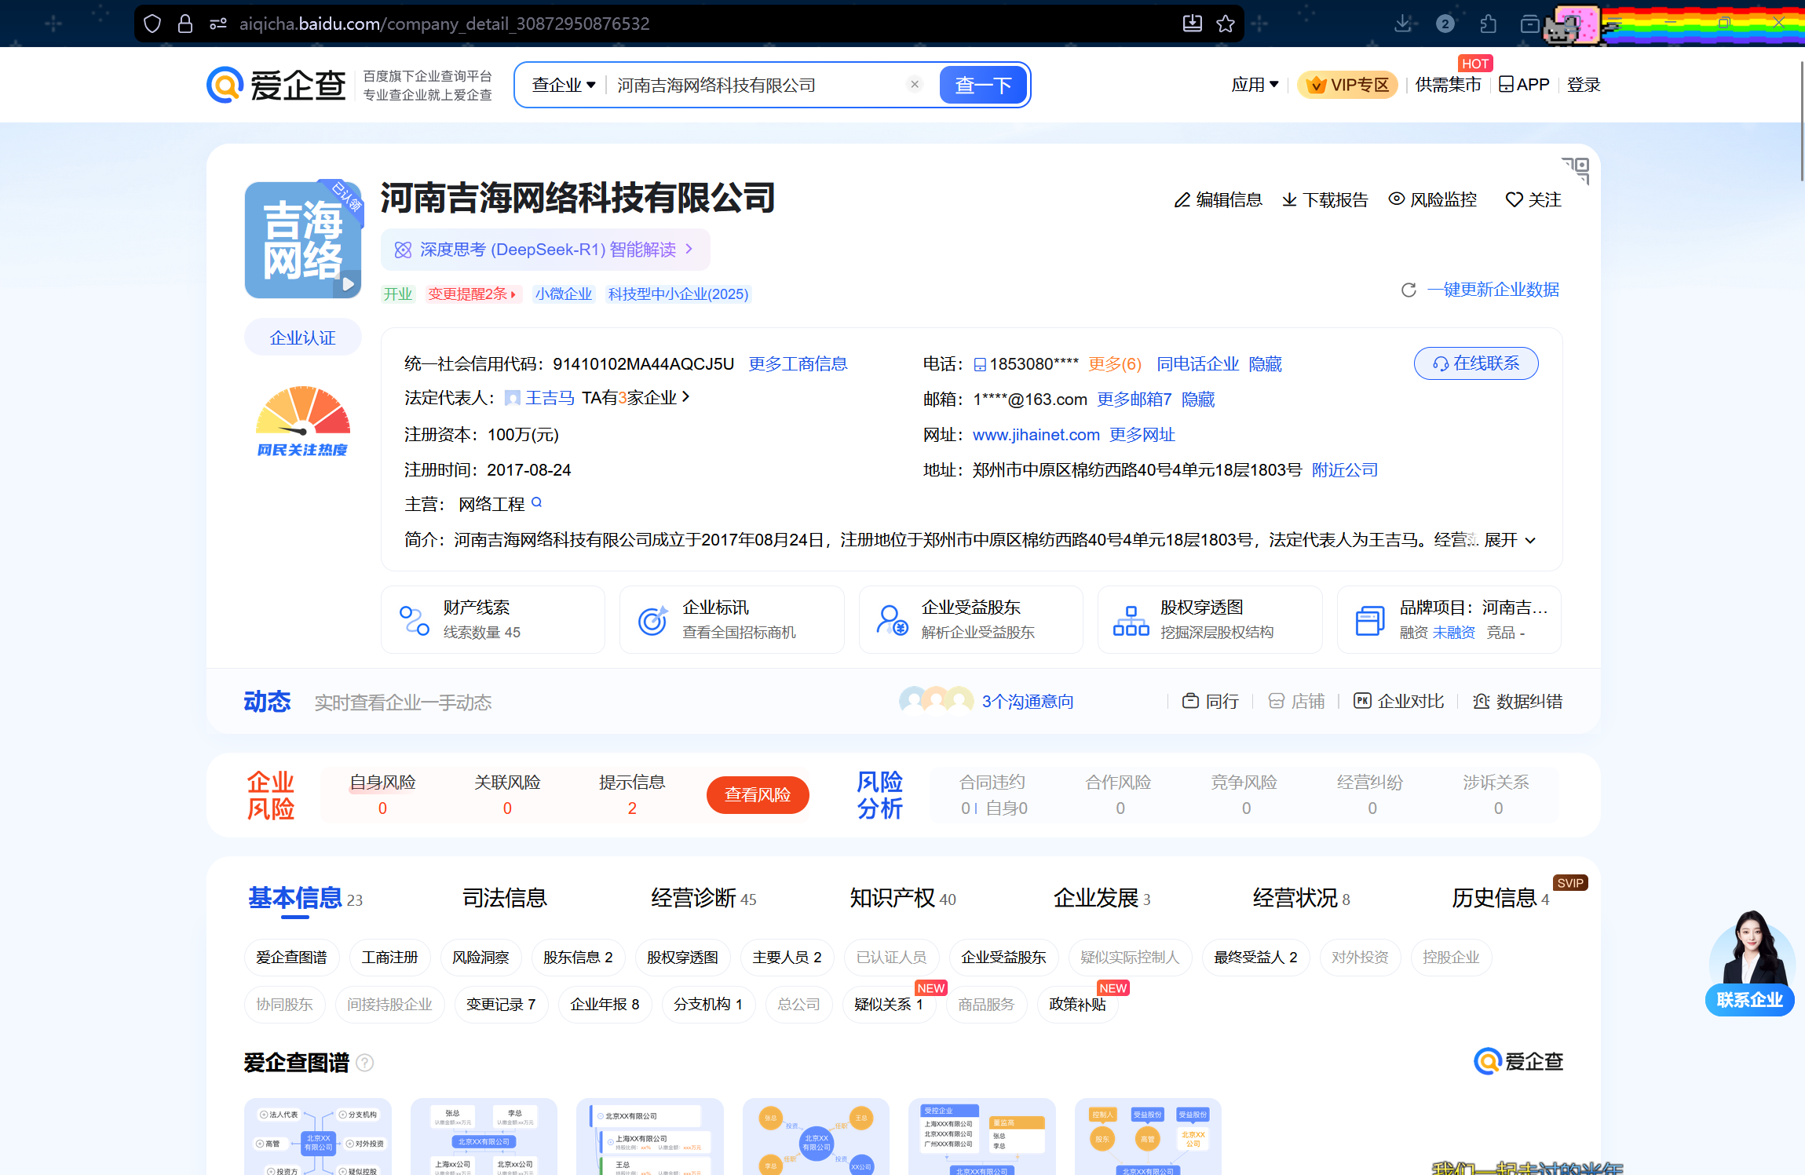Image resolution: width=1805 pixels, height=1175 pixels.
Task: Click the 查一下 search button
Action: [983, 84]
